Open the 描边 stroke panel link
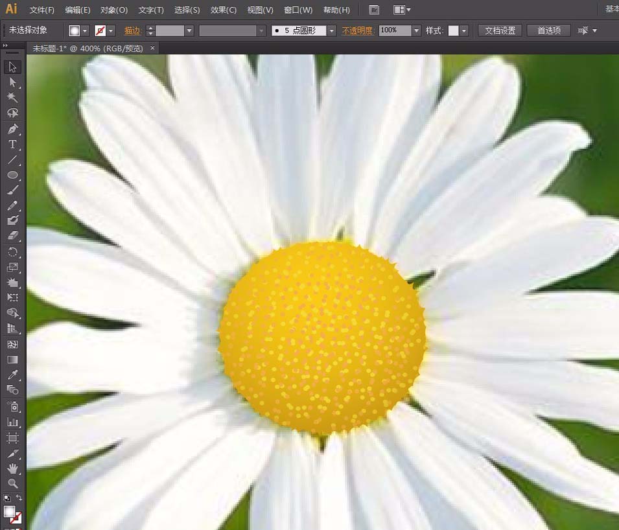The width and height of the screenshot is (619, 530). 132,30
